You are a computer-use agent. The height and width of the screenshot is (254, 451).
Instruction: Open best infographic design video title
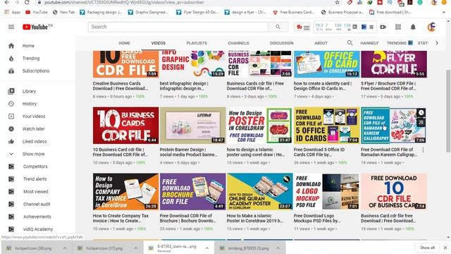(x=184, y=86)
